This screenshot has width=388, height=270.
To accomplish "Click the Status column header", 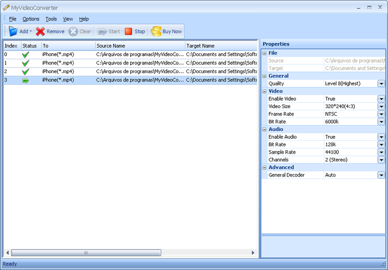I will coord(32,46).
